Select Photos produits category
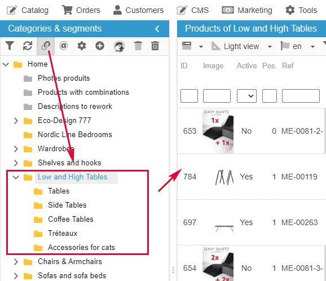The height and width of the screenshot is (281, 326). coord(64,78)
